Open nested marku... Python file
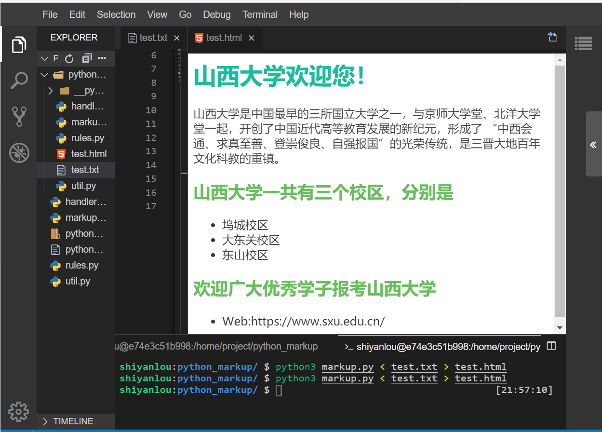Viewport: 602px width, 432px height. (x=76, y=122)
